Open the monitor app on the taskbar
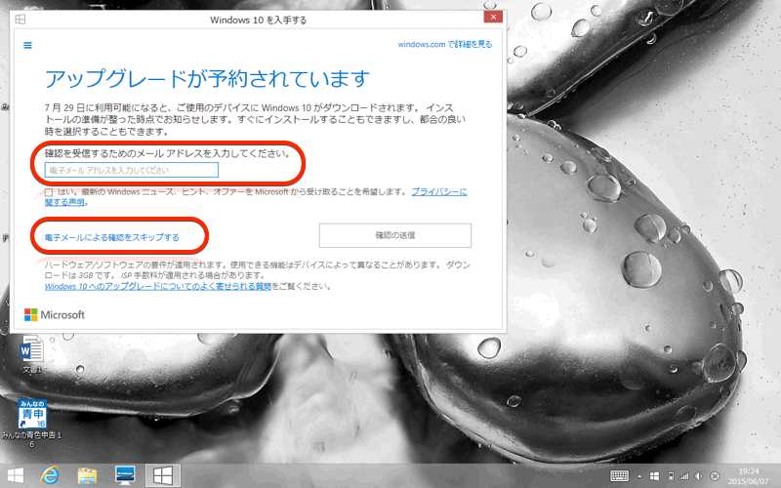This screenshot has width=781, height=488. pyautogui.click(x=125, y=475)
